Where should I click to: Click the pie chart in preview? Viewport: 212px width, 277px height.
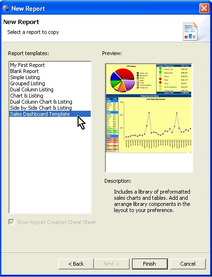122,80
